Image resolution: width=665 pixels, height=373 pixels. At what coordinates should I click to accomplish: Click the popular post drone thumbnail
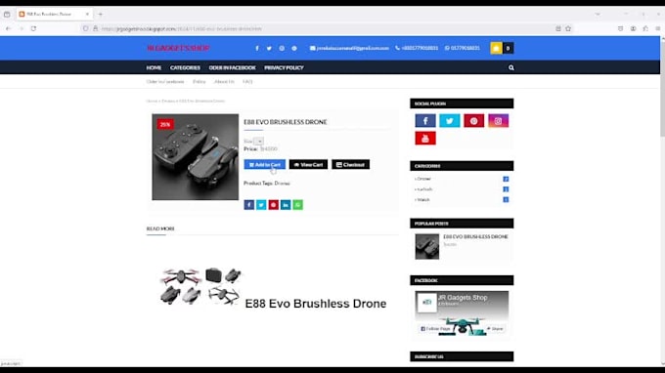click(x=427, y=246)
